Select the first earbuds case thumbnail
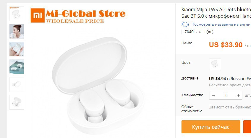 coord(17,14)
